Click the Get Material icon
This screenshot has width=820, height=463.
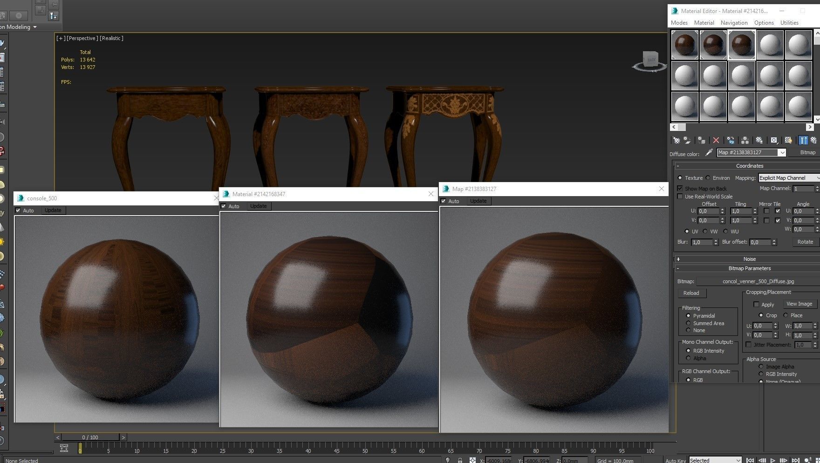[676, 140]
